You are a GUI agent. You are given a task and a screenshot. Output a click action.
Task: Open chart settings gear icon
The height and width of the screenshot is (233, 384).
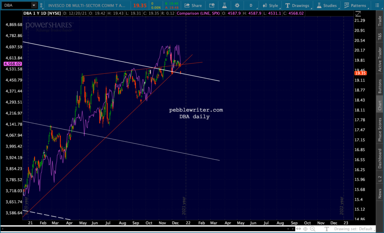coord(237,5)
